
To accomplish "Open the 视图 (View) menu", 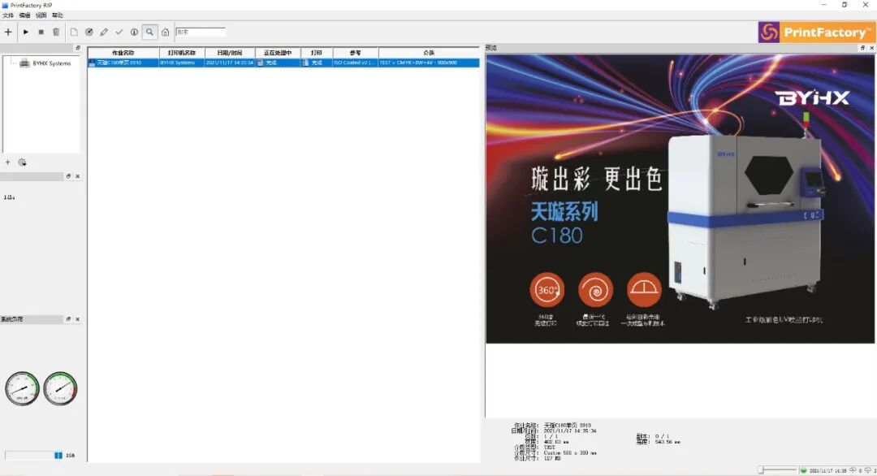I will 41,15.
